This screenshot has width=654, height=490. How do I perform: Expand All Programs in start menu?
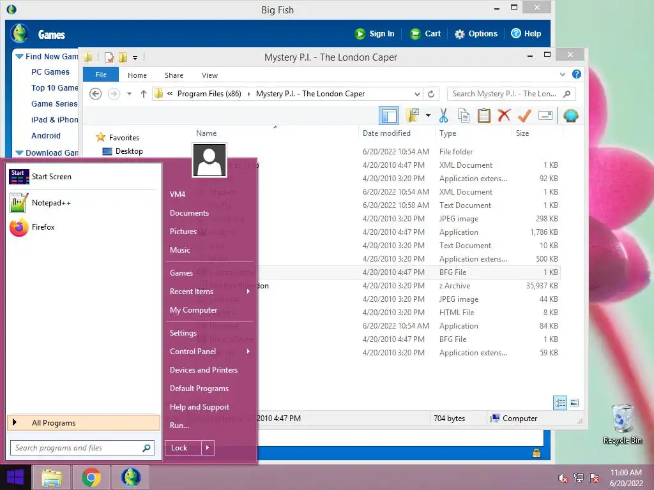pos(84,422)
